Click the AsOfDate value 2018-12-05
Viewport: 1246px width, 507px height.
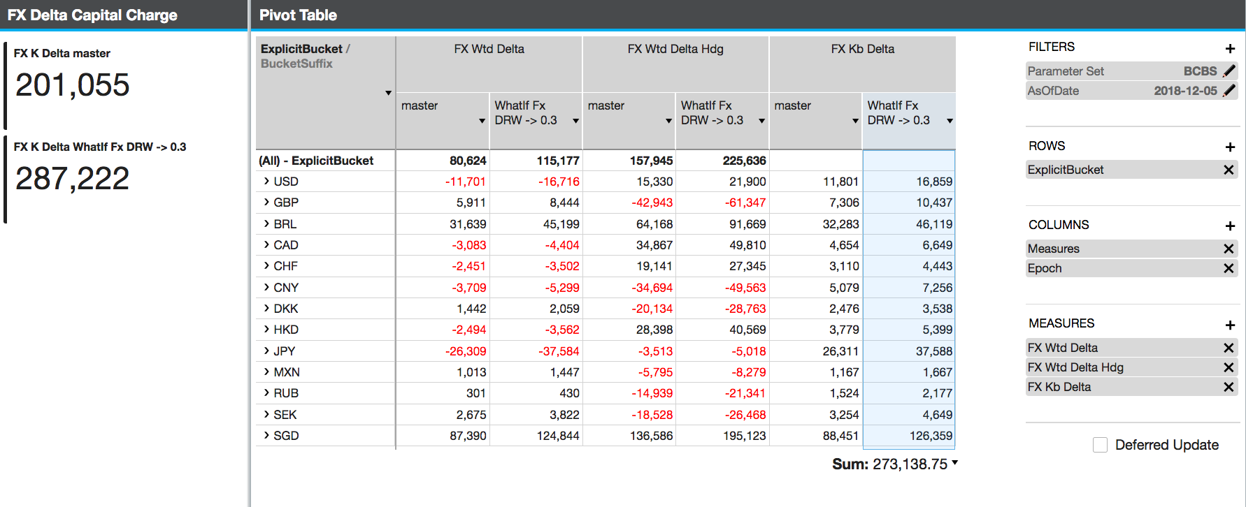coord(1185,91)
